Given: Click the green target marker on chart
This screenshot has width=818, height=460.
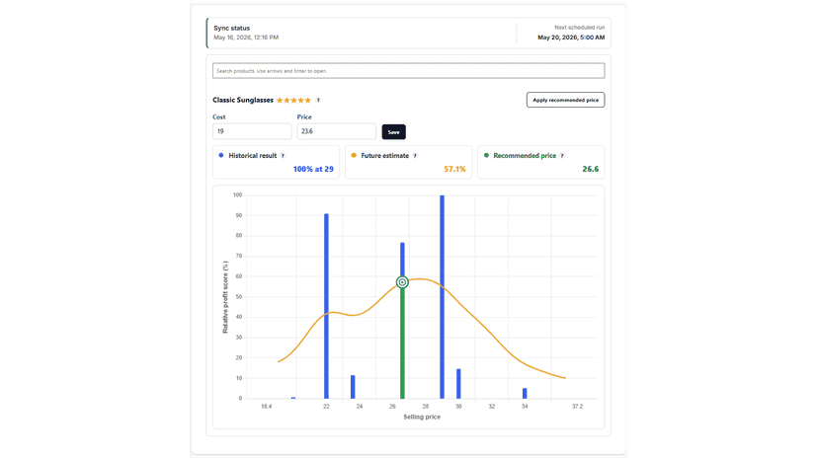Looking at the screenshot, I should 402,282.
